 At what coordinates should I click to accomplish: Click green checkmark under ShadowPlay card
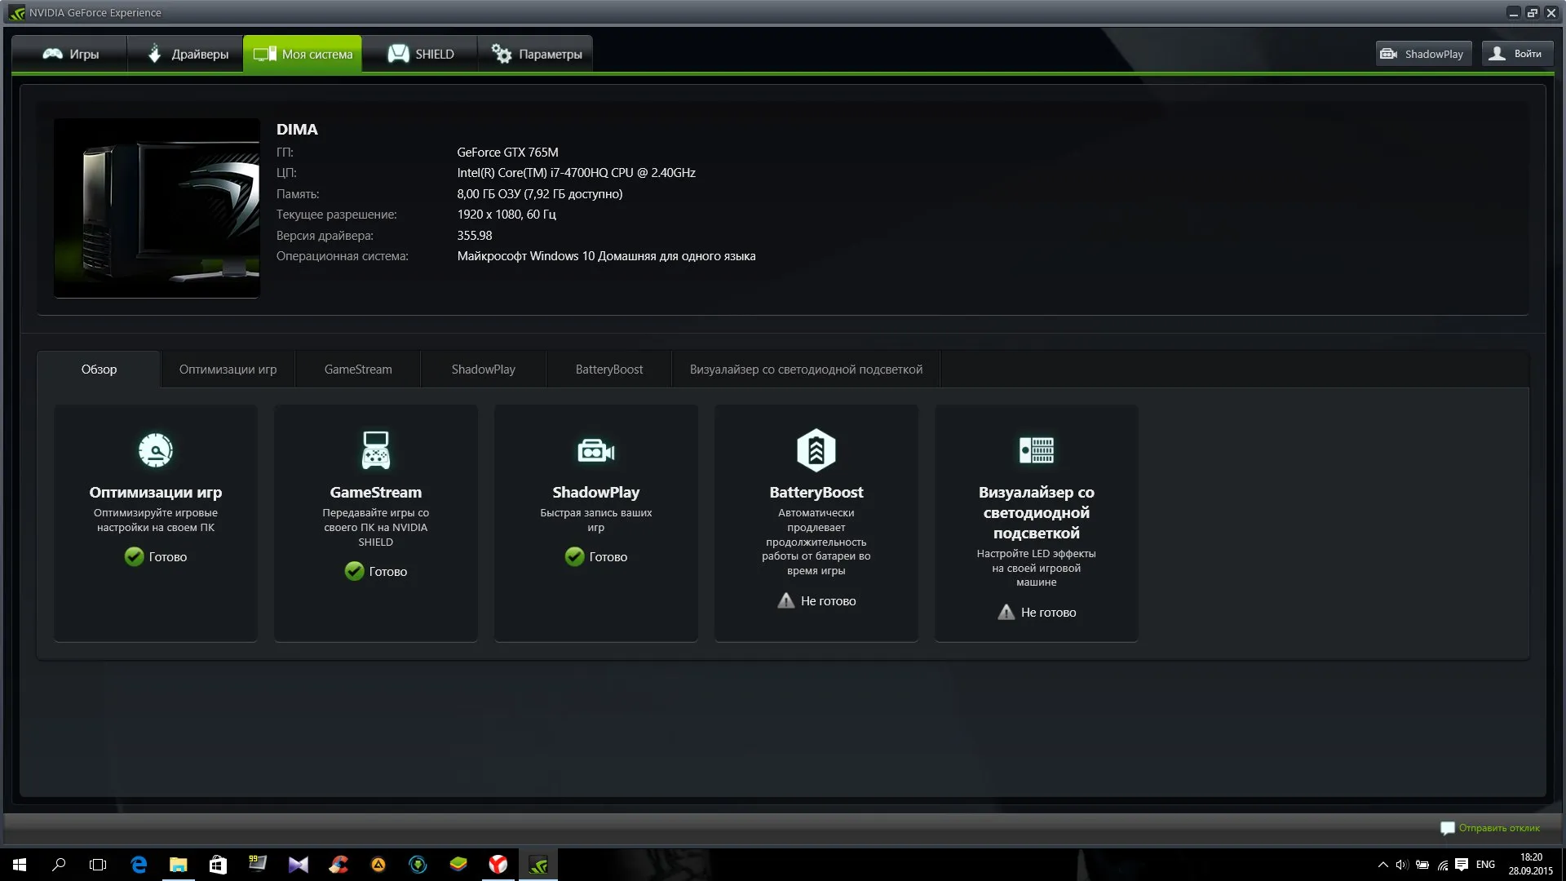[575, 556]
